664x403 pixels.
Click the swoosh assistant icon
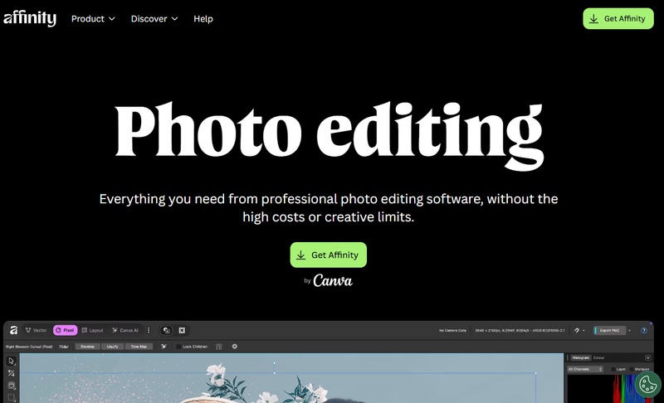pyautogui.click(x=576, y=330)
